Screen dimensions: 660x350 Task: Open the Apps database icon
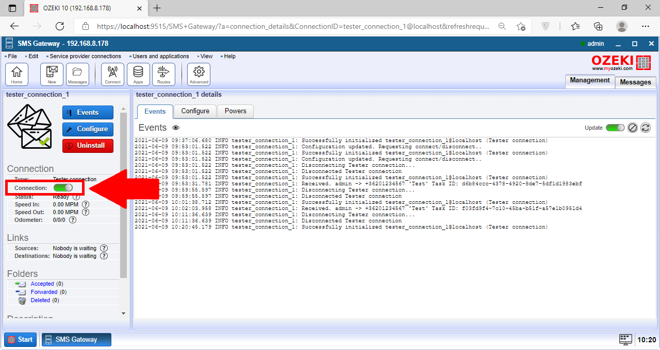tap(138, 74)
